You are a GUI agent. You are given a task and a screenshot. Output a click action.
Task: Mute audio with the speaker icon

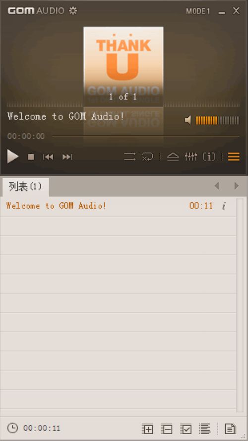point(187,120)
